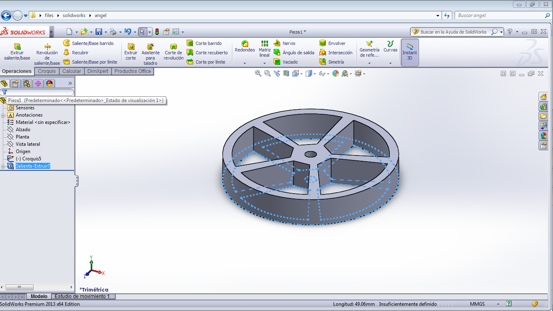Open the Curvas dropdown arrow
553x311 pixels.
point(390,63)
